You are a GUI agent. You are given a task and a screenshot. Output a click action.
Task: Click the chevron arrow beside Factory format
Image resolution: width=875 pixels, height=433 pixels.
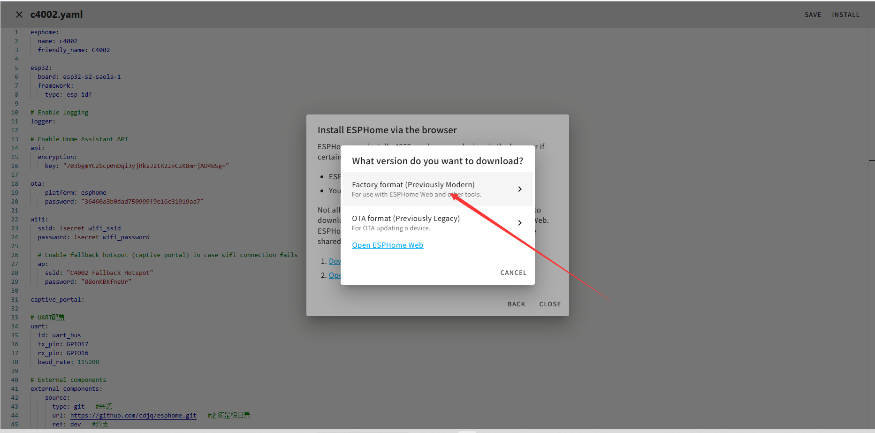[x=519, y=189]
